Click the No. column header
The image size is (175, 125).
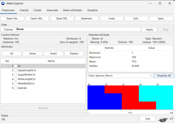coord(7,61)
